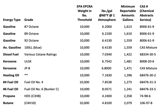Image resolution: width=160 pixels, height=112 pixels.
Task: Select the 89 Octane grade cell
Action: click(x=31, y=34)
